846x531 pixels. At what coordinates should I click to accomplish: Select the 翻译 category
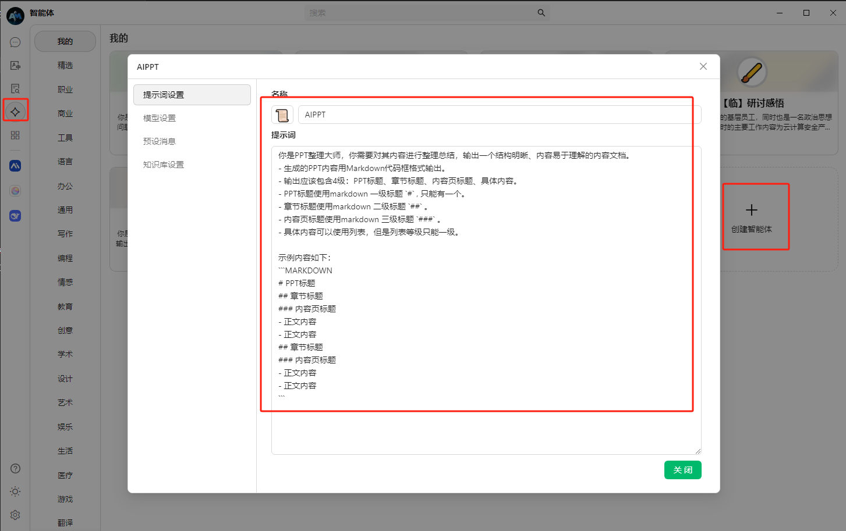65,523
